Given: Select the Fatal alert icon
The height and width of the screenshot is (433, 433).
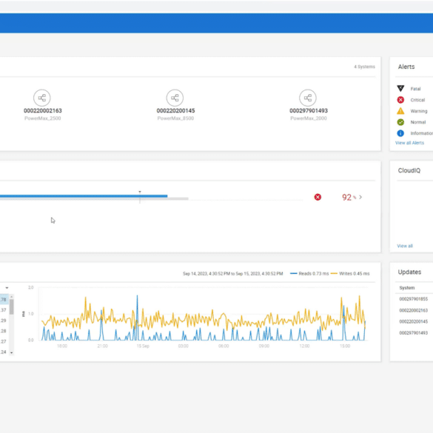Looking at the screenshot, I should point(400,88).
